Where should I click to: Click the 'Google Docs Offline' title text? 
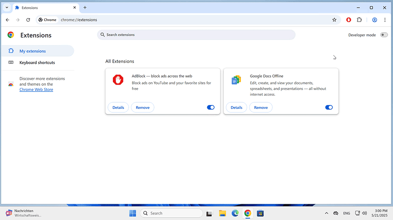(266, 76)
